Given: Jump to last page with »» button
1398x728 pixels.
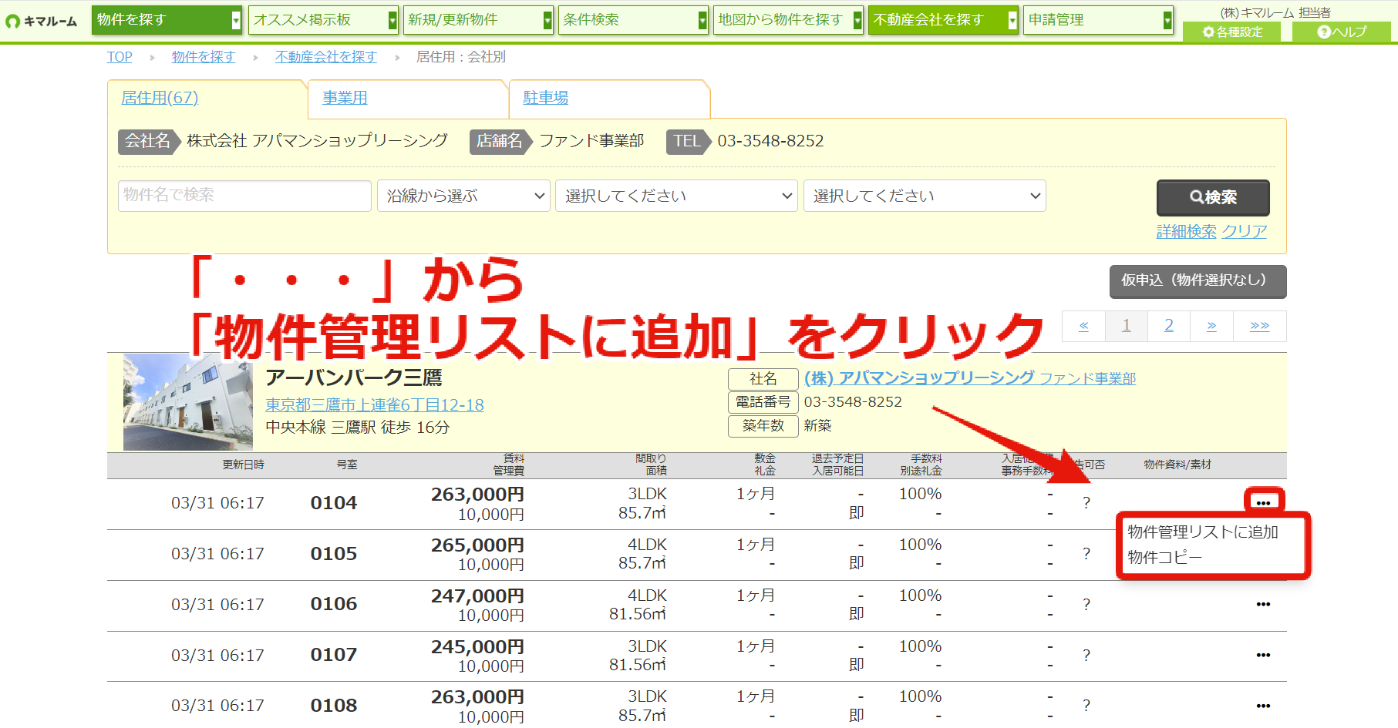Looking at the screenshot, I should [x=1260, y=326].
